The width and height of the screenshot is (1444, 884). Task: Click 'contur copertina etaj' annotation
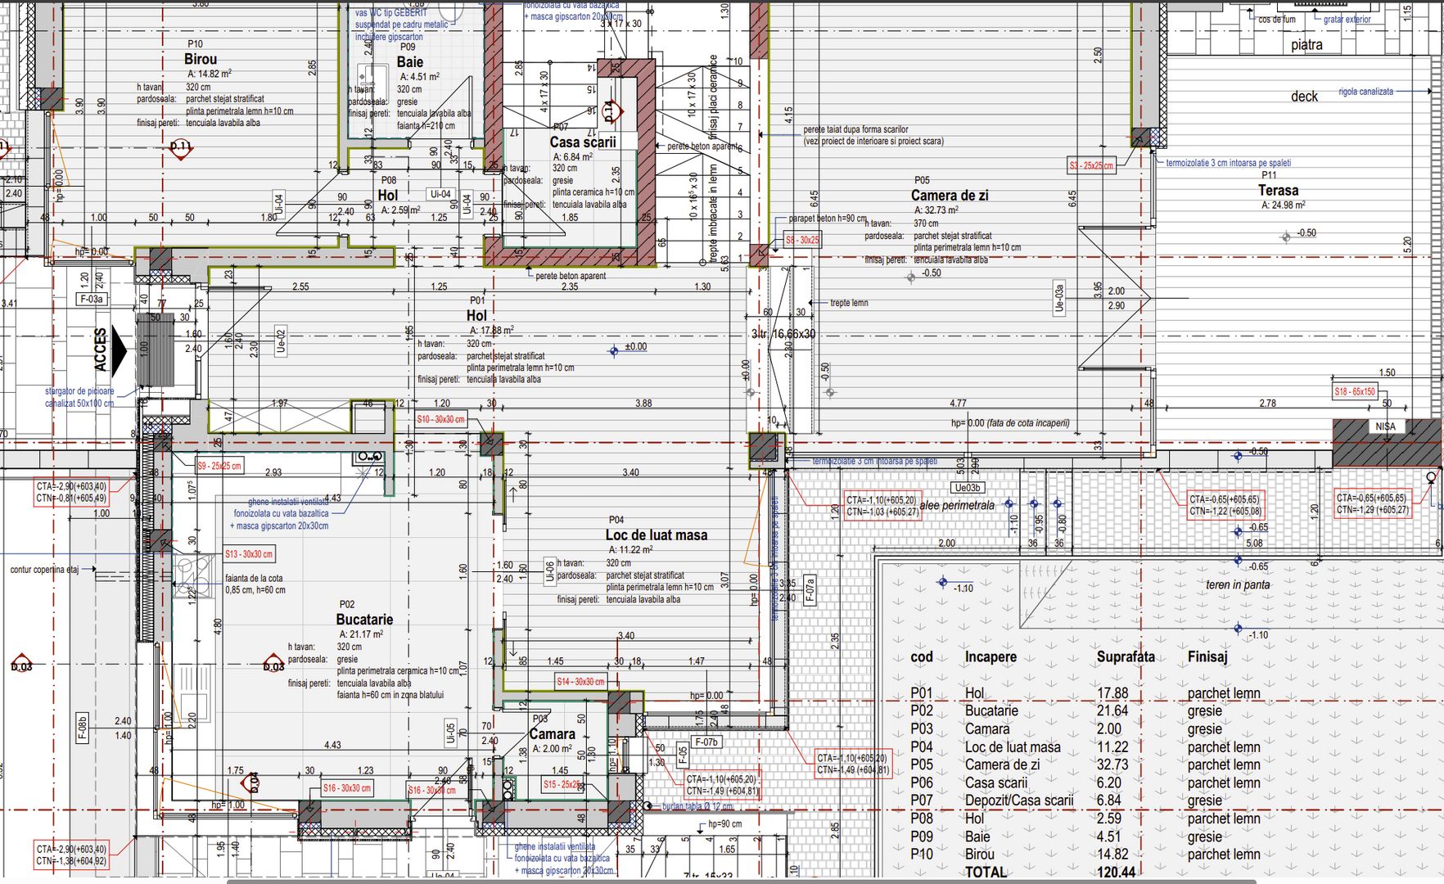[44, 570]
